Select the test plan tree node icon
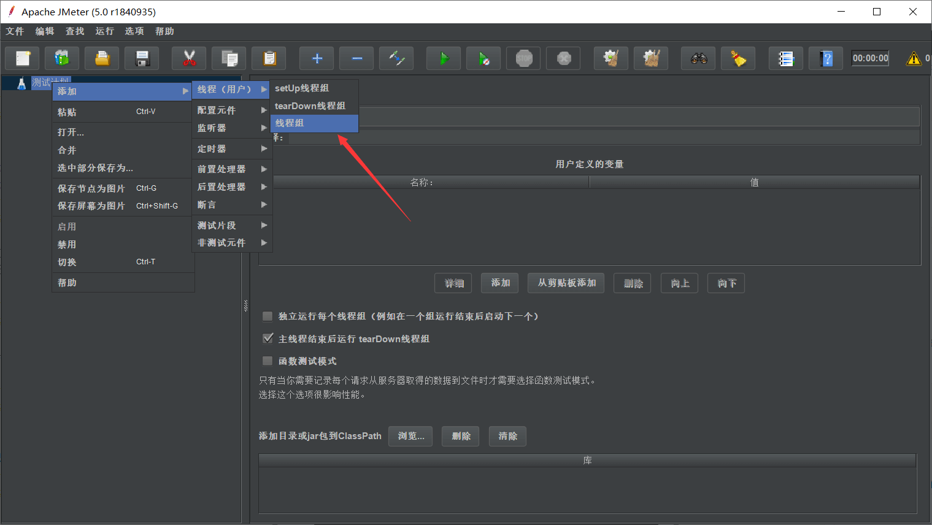This screenshot has width=932, height=525. tap(21, 83)
